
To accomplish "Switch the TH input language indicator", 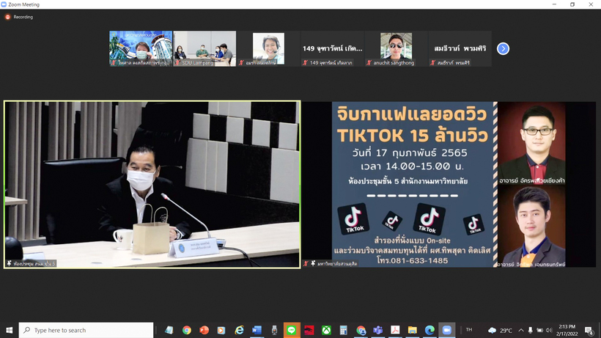I will [x=469, y=330].
